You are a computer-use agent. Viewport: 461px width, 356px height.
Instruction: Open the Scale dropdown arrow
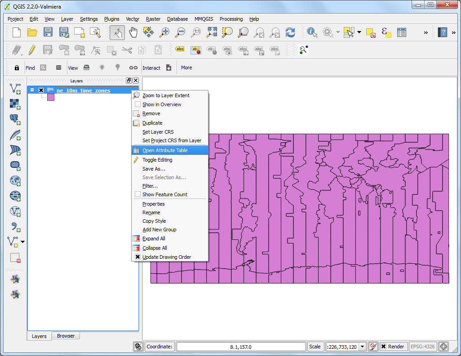(363, 347)
